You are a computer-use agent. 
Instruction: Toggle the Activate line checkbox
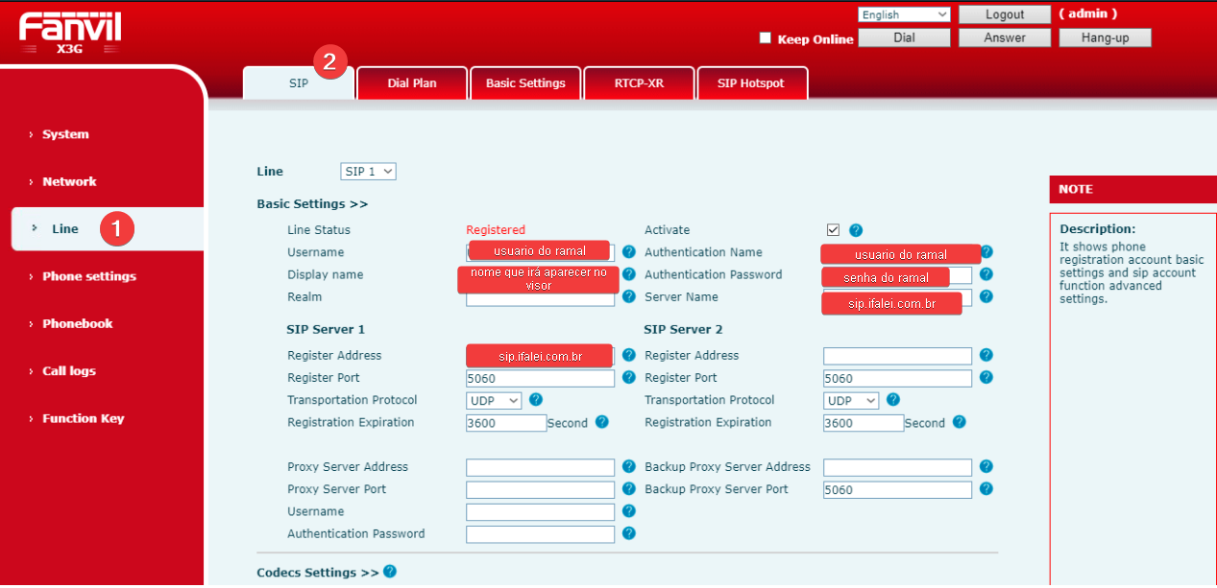(833, 230)
